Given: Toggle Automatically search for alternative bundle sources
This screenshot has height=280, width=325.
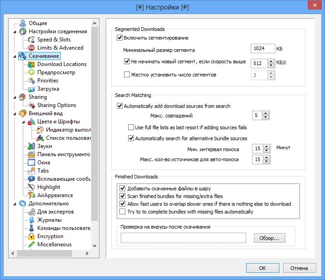Looking at the screenshot, I should 131,138.
